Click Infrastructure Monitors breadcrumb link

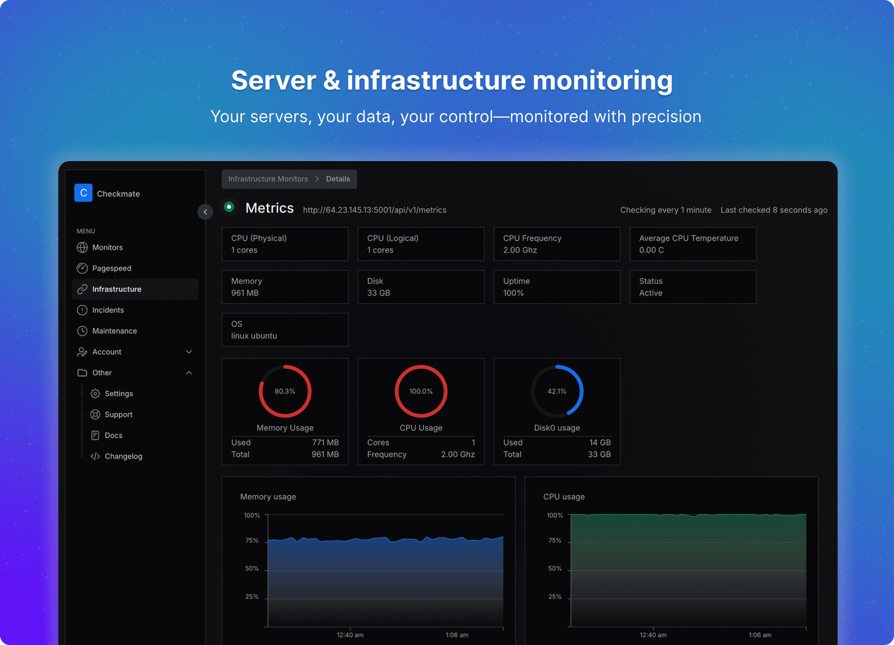tap(268, 179)
